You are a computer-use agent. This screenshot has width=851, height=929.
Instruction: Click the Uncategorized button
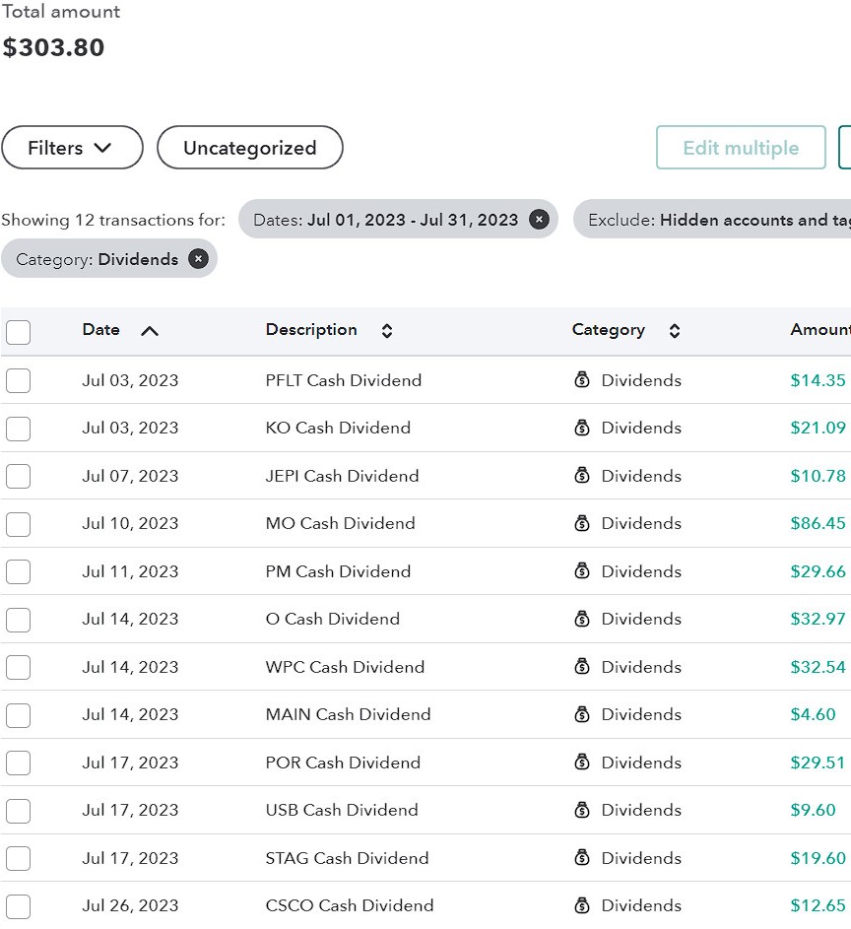tap(249, 148)
